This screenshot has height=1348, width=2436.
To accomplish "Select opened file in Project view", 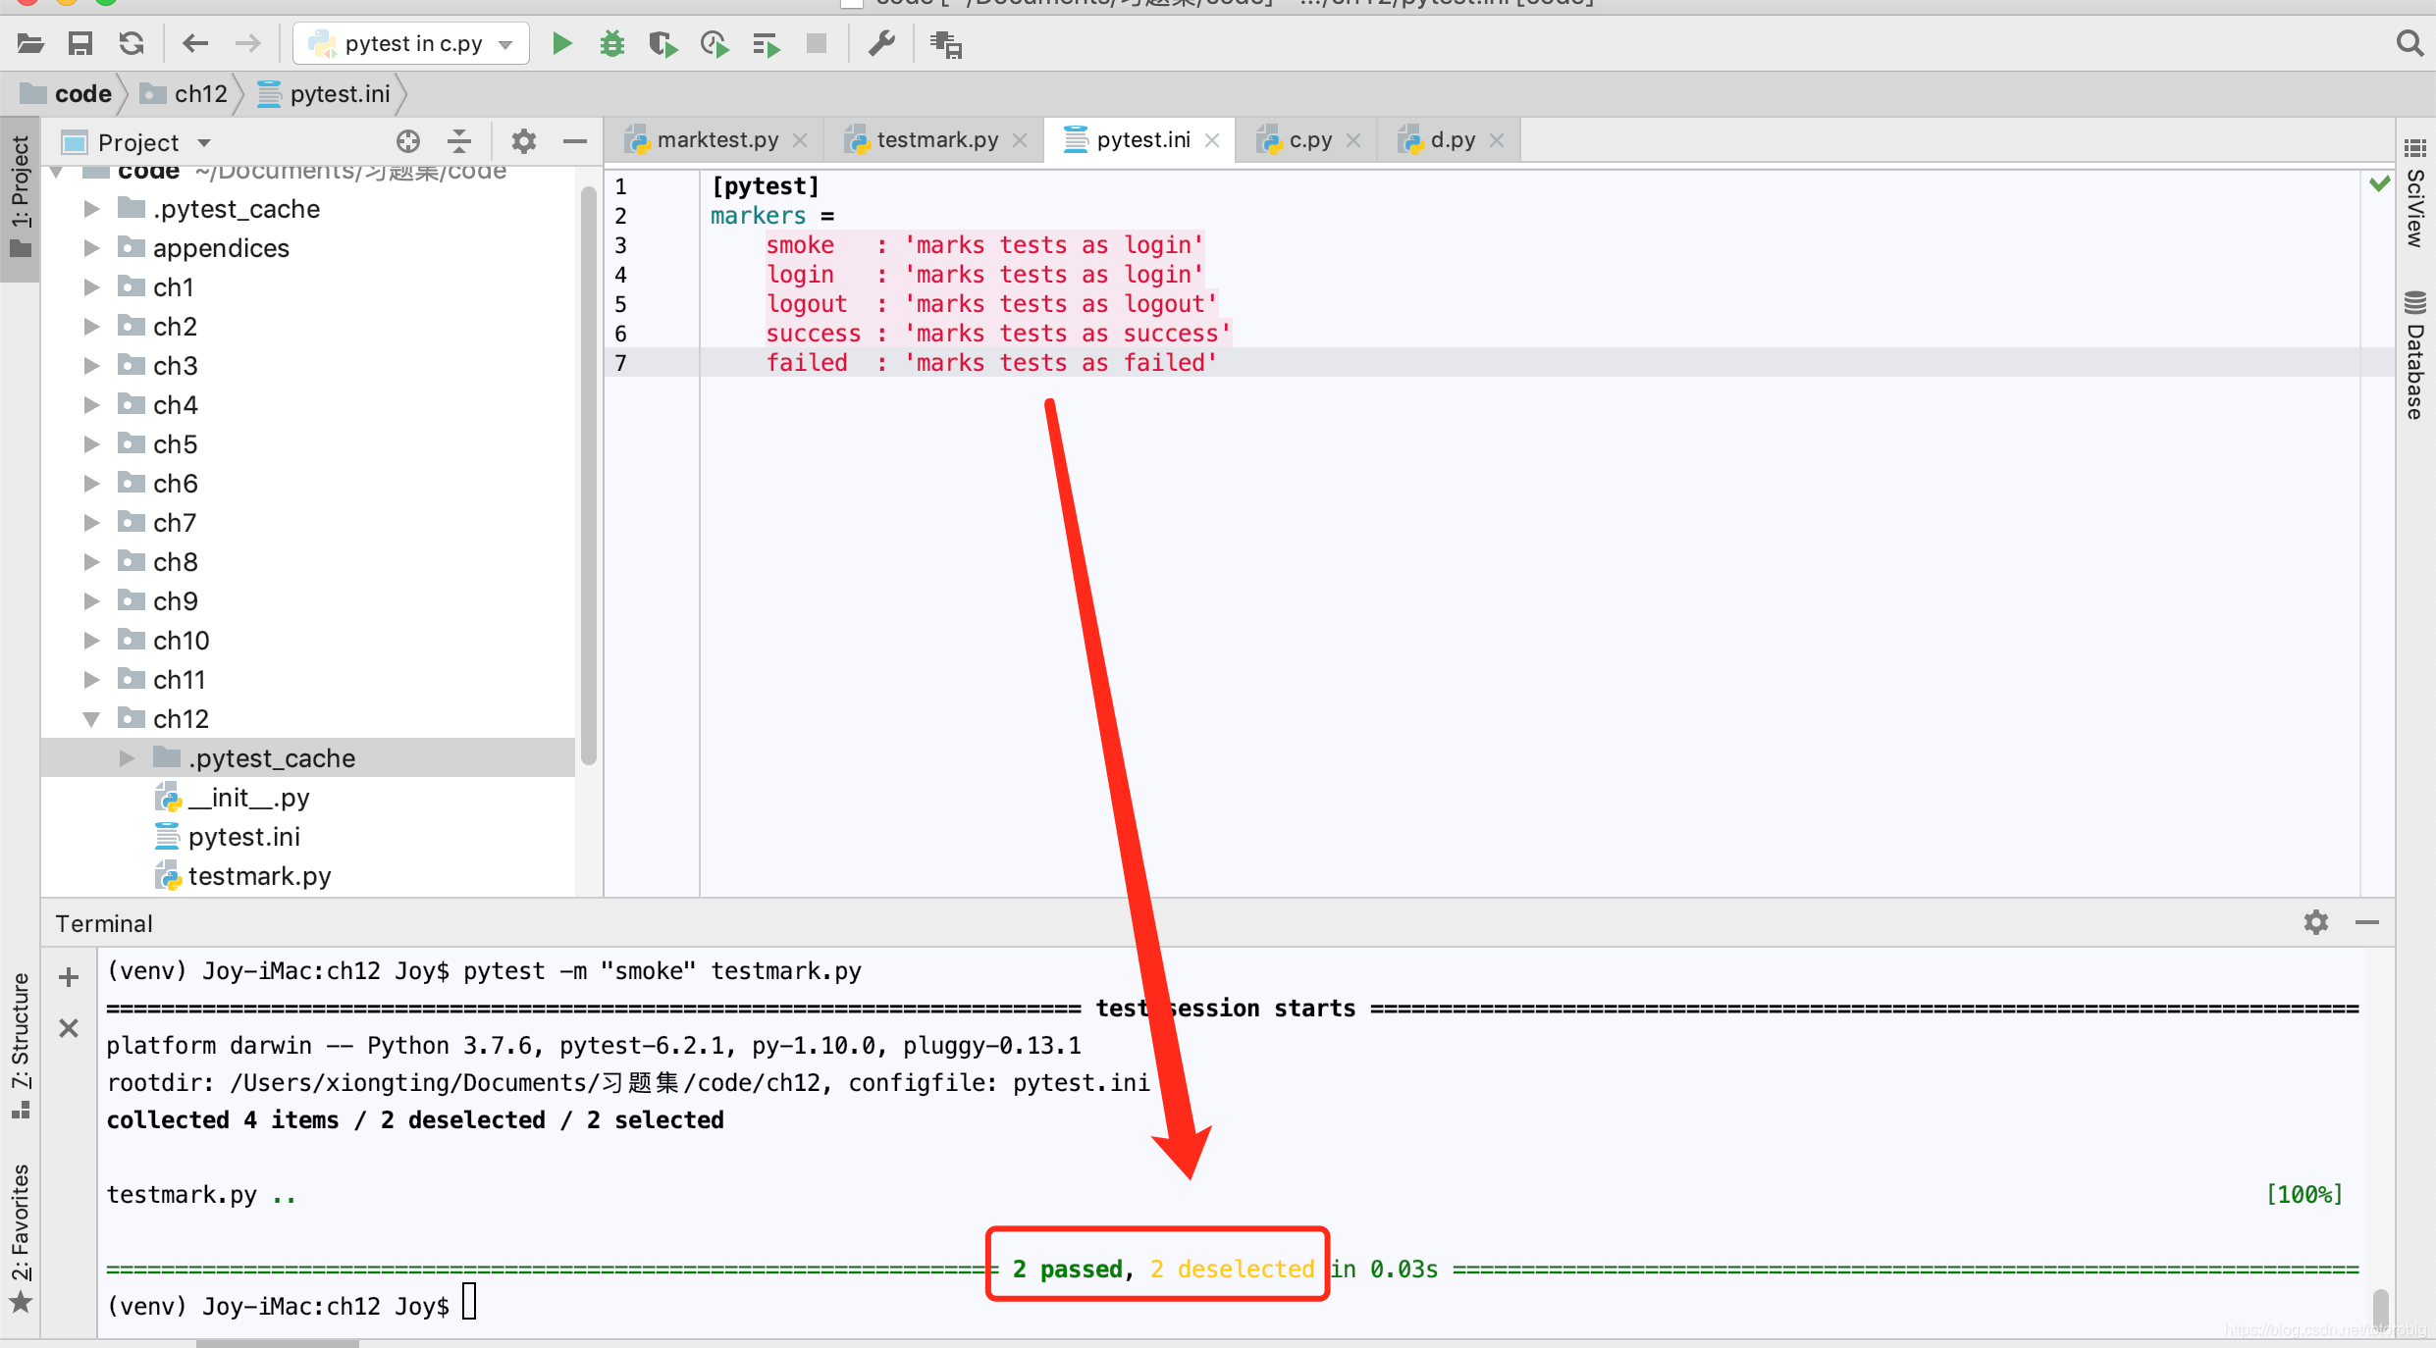I will point(408,141).
